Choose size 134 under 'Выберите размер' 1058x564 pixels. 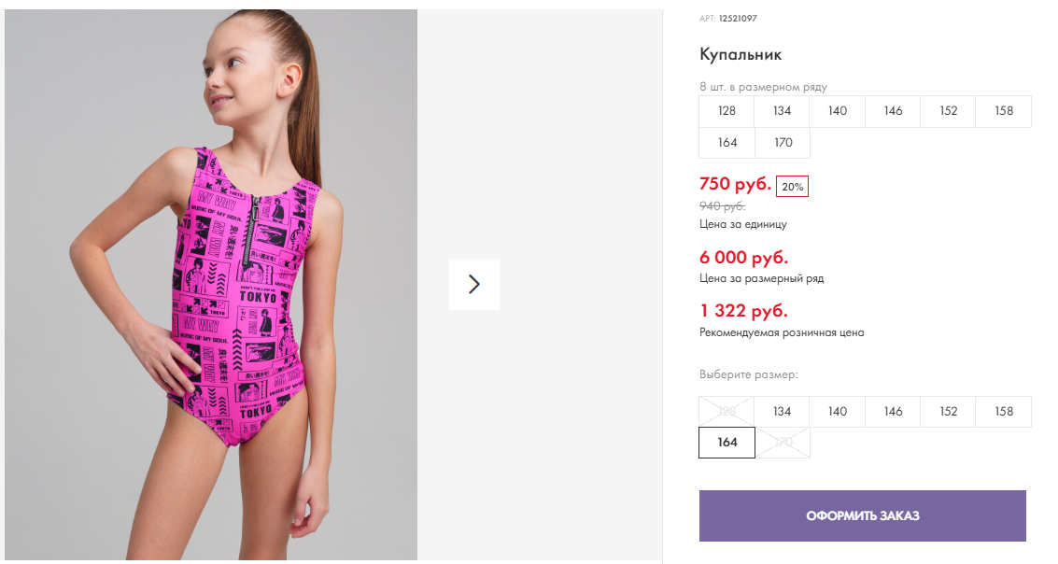click(782, 412)
